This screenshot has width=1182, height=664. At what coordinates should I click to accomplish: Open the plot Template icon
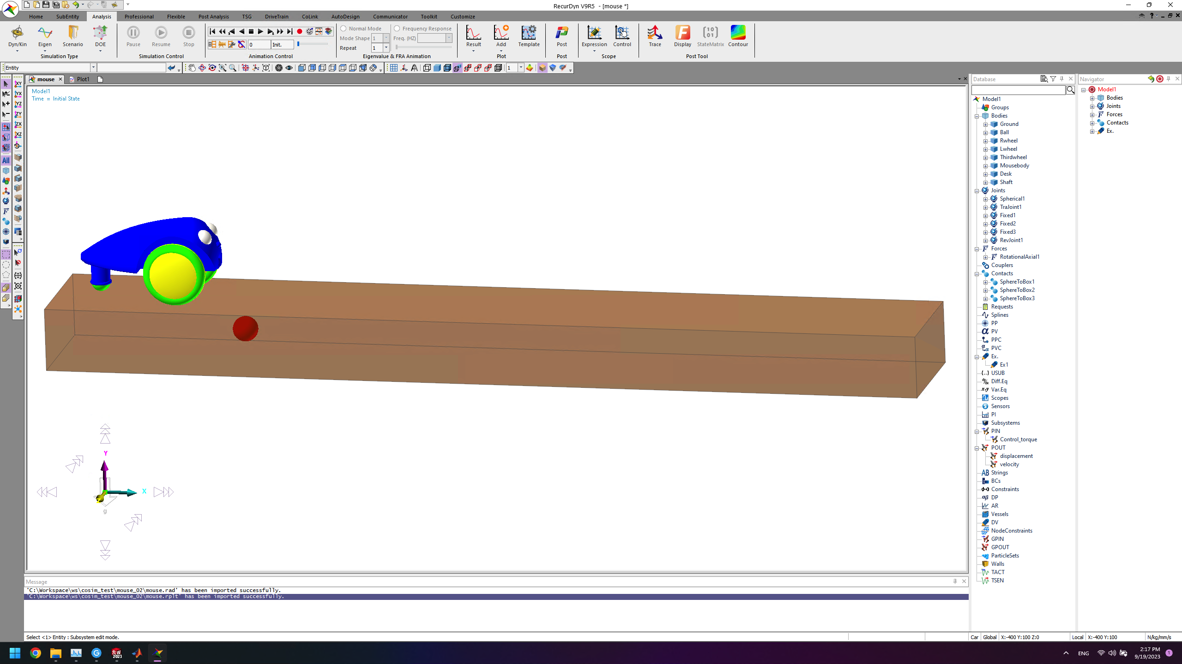(x=529, y=36)
